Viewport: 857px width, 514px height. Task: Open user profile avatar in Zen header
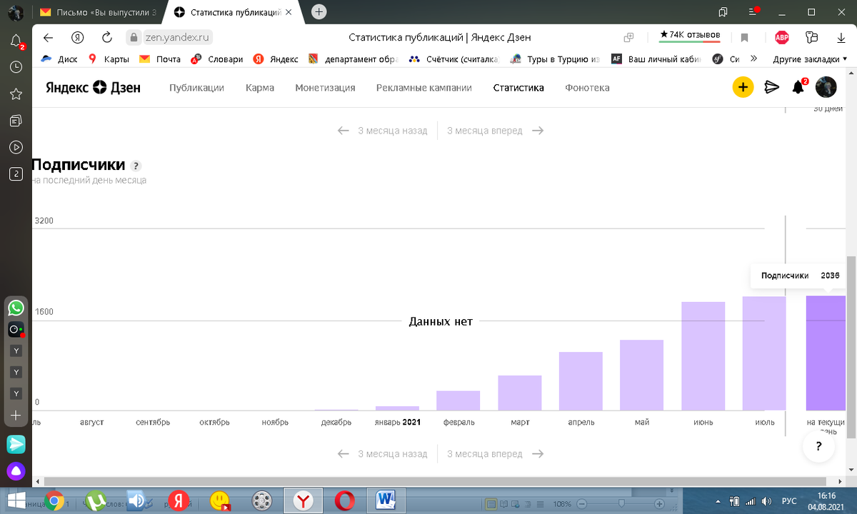pos(826,87)
